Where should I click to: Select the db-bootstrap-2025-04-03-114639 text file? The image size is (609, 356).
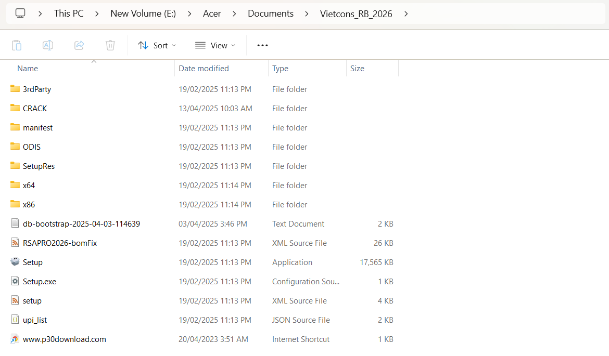81,223
